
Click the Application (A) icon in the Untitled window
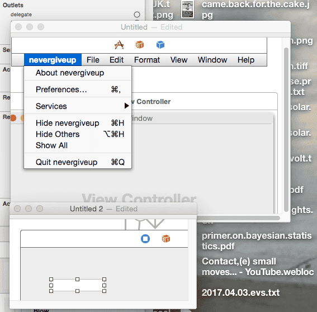pos(119,45)
